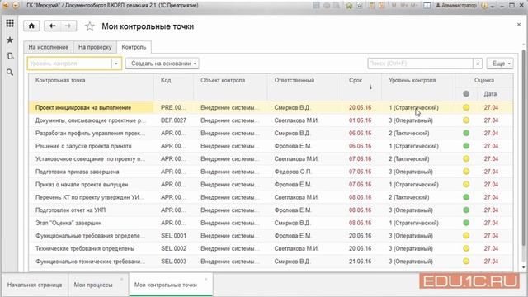Image resolution: width=528 pixels, height=297 pixels.
Task: Navigate forward with right arrow
Action: click(x=68, y=26)
